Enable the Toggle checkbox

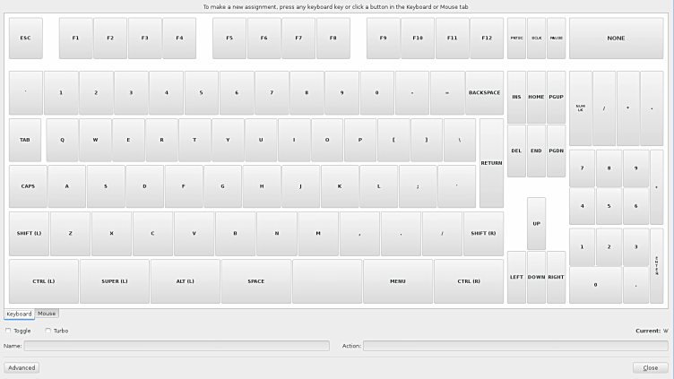pos(8,331)
